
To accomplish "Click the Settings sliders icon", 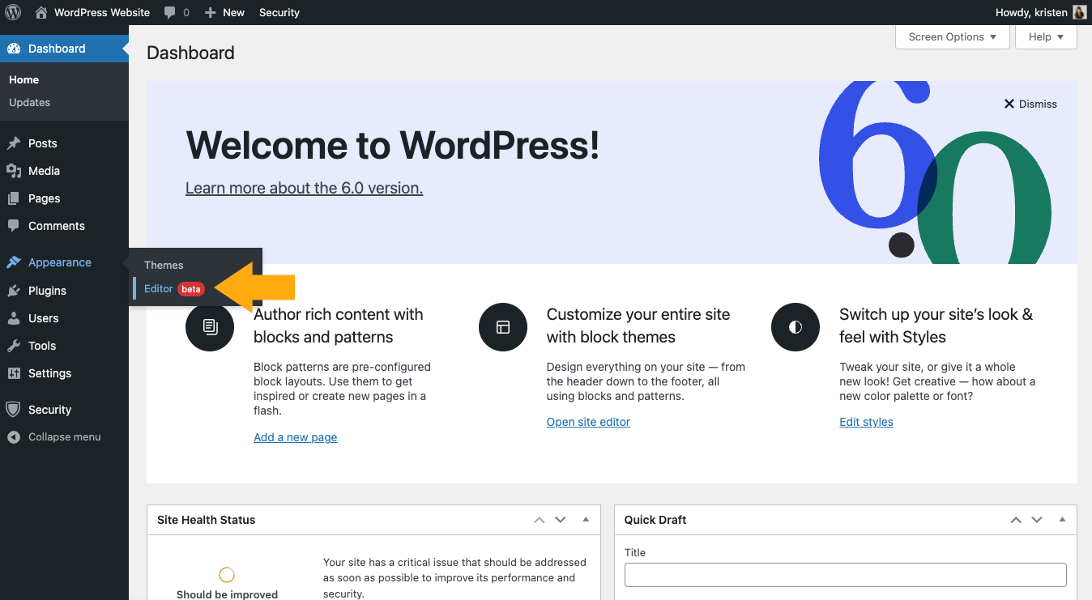I will pyautogui.click(x=14, y=373).
